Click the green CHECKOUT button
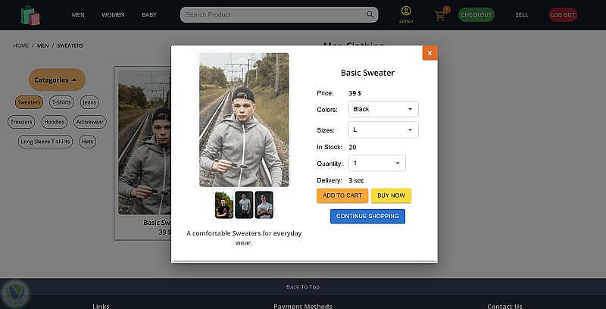This screenshot has width=606, height=309. [x=476, y=14]
